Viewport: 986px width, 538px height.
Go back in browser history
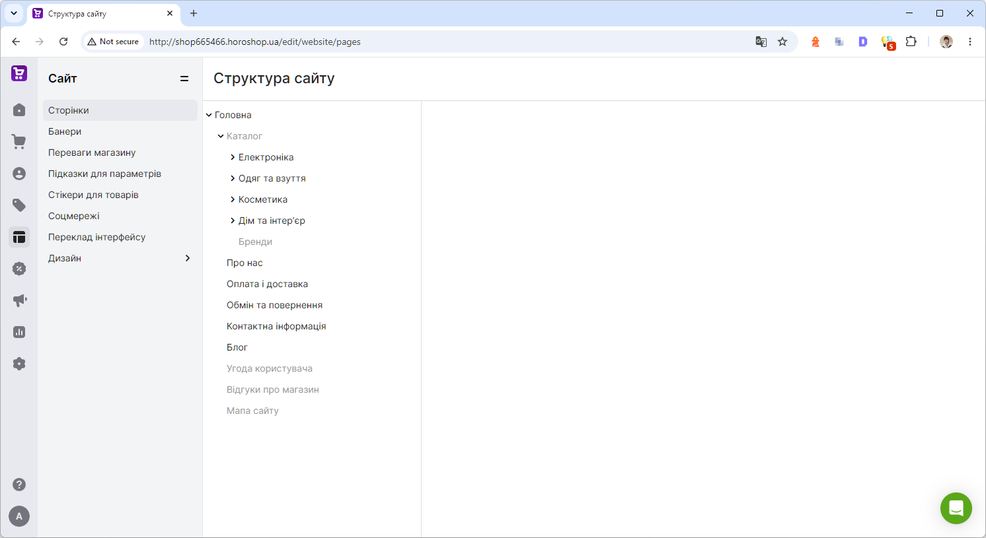click(x=16, y=42)
